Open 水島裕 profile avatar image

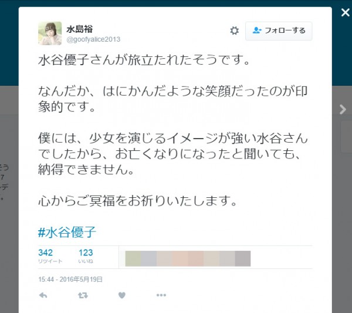[50, 33]
